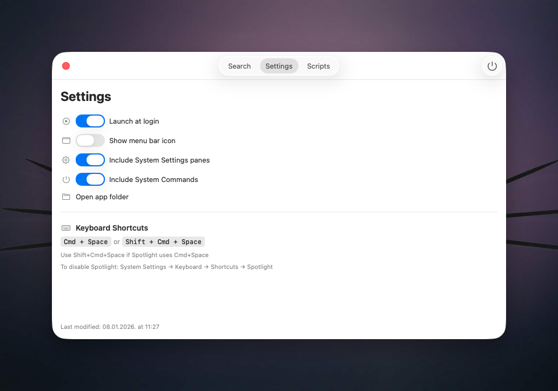Click the folder icon next to Open app folder
The image size is (558, 391).
[66, 197]
